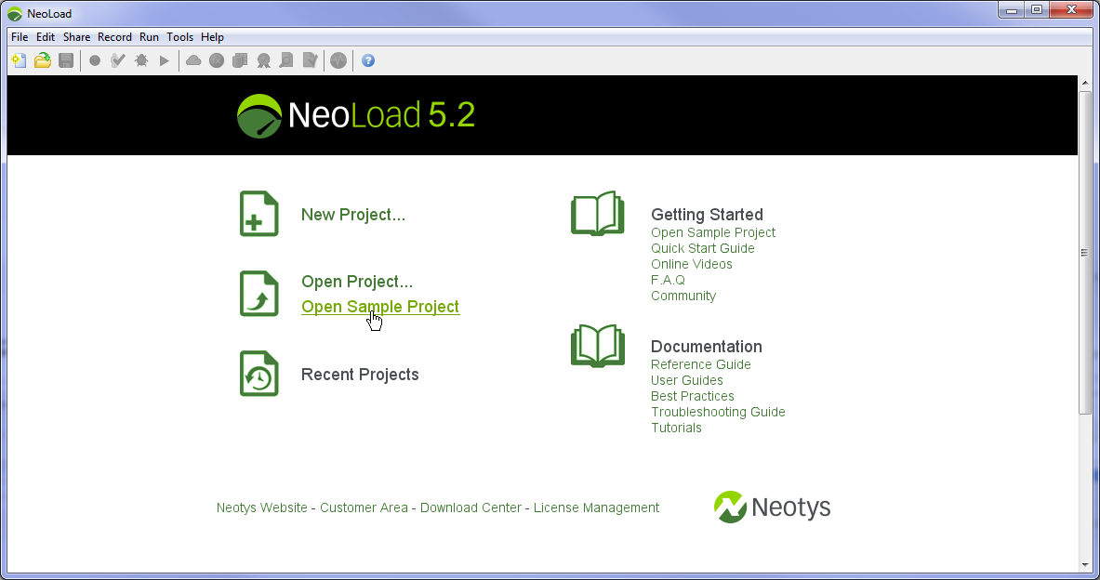Click the Recent Projects clock document icon
1100x580 pixels.
pos(258,374)
